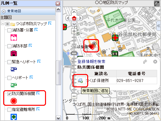Zoom in with the plus button
This screenshot has height=121, width=161.
tap(74, 31)
